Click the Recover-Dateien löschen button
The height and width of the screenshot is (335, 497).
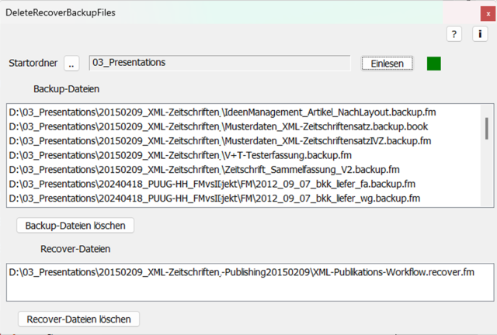pos(78,319)
